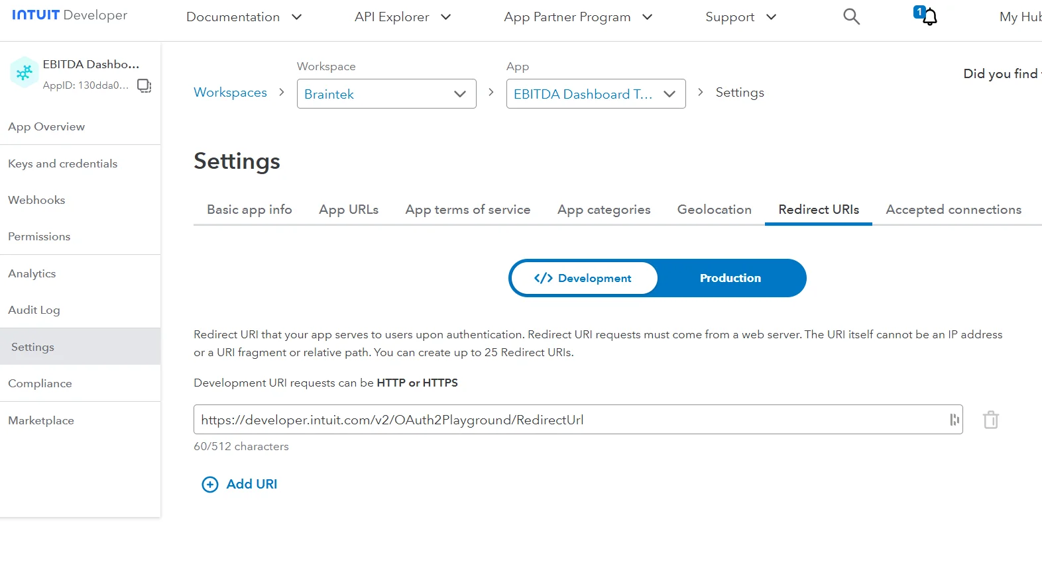Click the icon inside the URI field
1042x564 pixels.
click(x=955, y=420)
